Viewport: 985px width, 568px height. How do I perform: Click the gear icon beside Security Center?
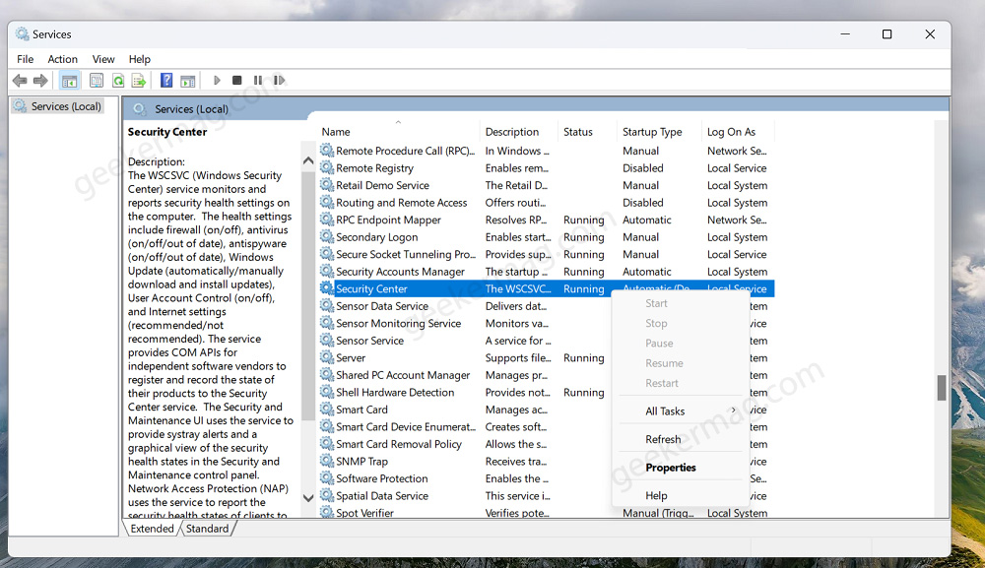pos(327,288)
